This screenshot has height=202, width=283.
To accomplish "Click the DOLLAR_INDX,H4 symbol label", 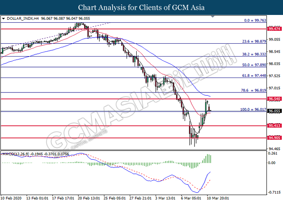I will (23, 19).
